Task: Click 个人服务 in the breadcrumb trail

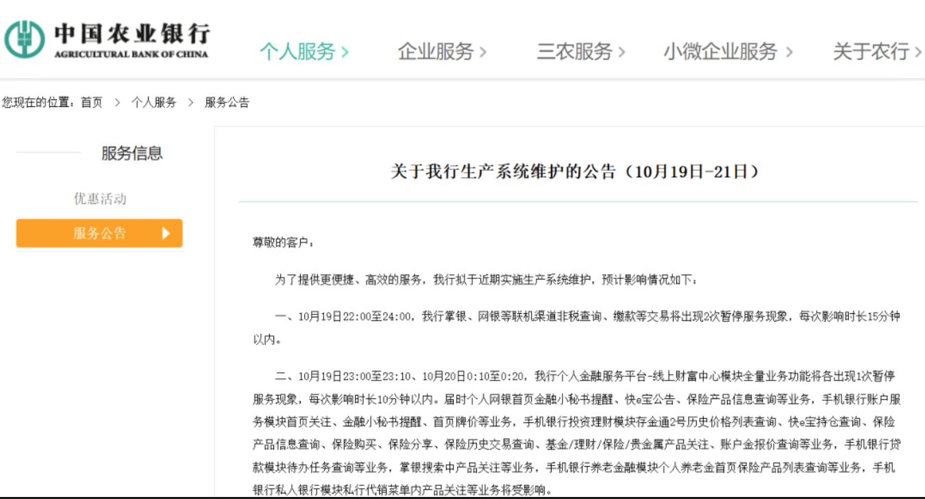Action: click(153, 103)
